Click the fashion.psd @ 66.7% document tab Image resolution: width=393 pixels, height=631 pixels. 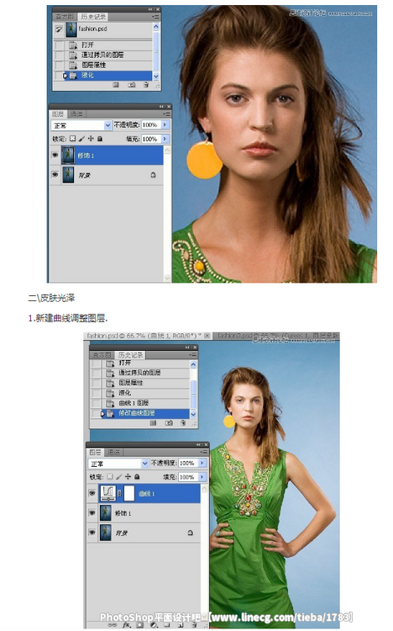[x=144, y=335]
